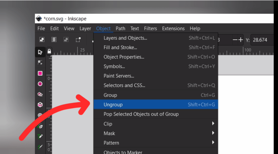Select the Ellipse circle tool
Image resolution: width=278 pixels, height=154 pixels.
(x=40, y=84)
